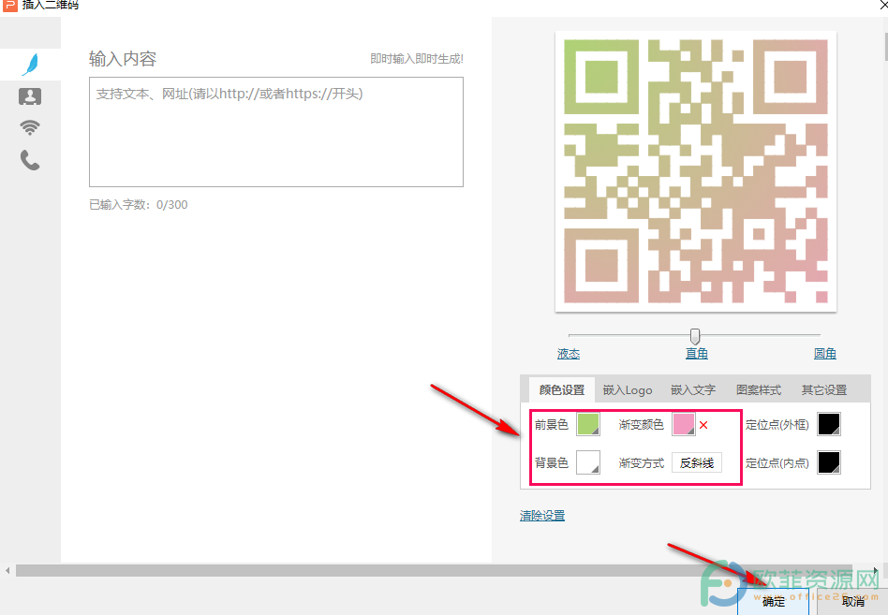Change the 定位点(外框) black swatch

[x=829, y=424]
